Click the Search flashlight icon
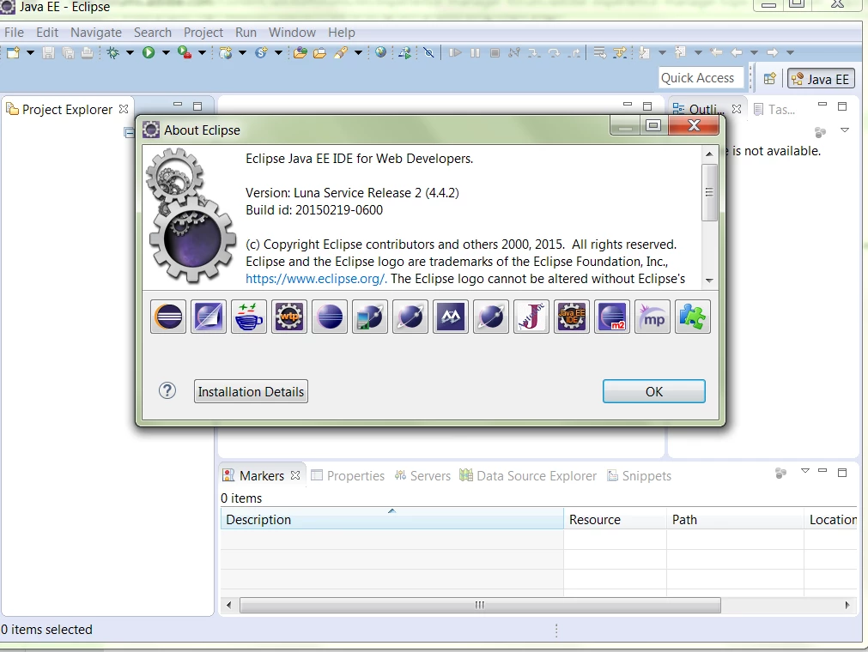The width and height of the screenshot is (868, 652). point(341,52)
